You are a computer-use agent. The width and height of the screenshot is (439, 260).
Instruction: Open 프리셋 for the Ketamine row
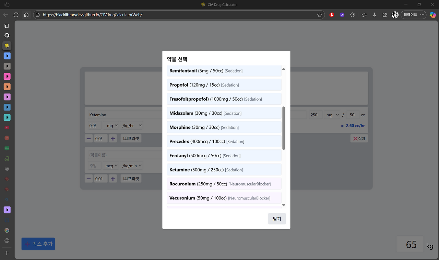point(131,139)
